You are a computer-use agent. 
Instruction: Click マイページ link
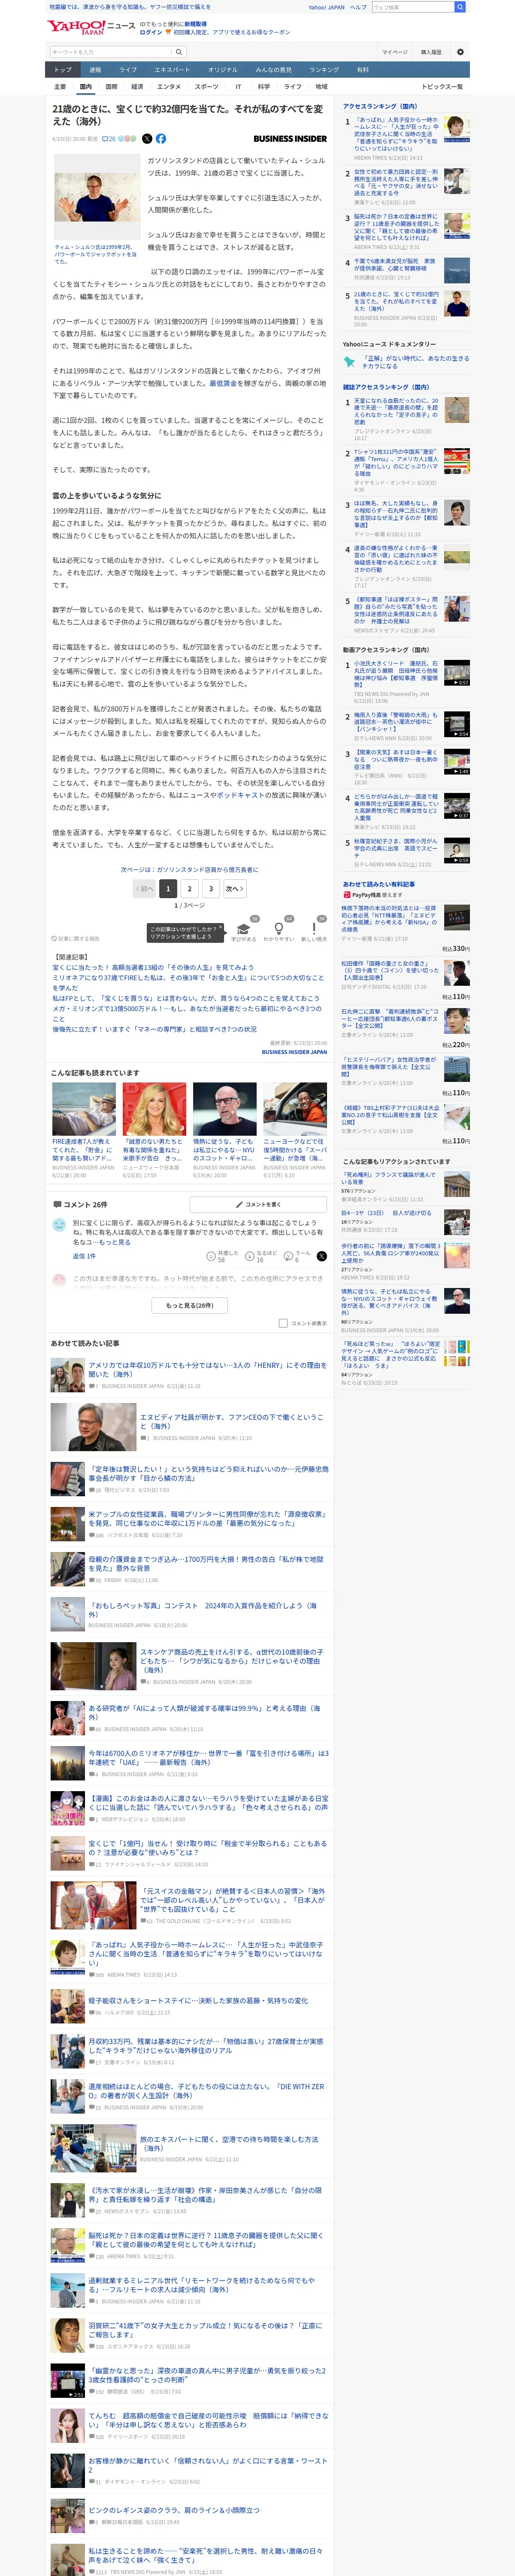(394, 52)
